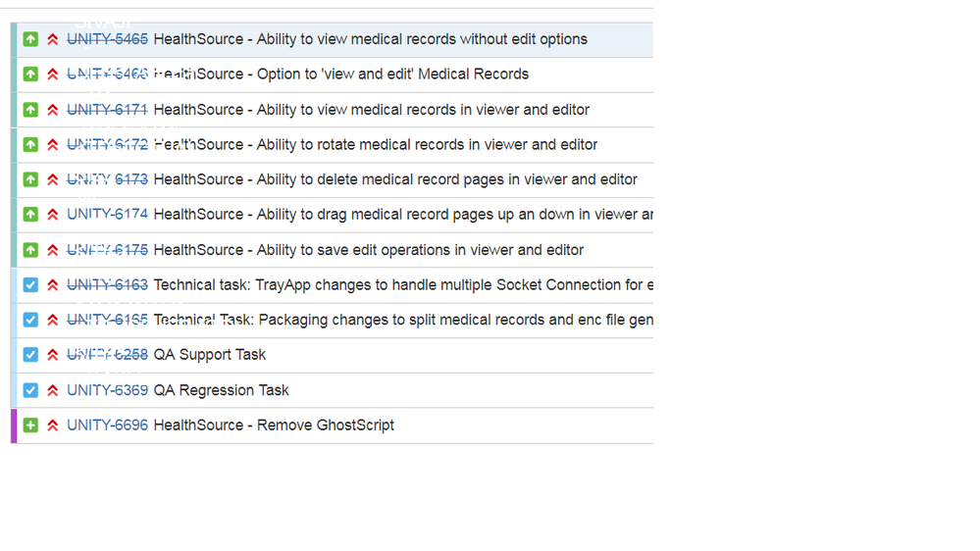Click the priority arrows beside UNITY-6175

(53, 251)
